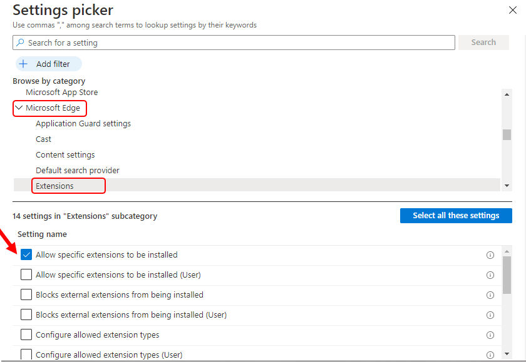
Task: Open Application Guard settings subcategory
Action: tap(83, 124)
